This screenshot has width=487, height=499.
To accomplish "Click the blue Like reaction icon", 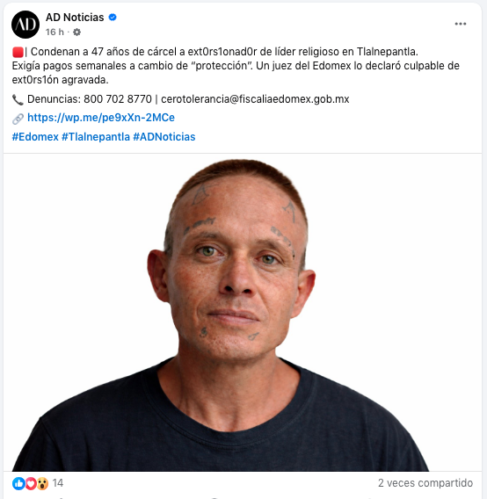I will [18, 483].
